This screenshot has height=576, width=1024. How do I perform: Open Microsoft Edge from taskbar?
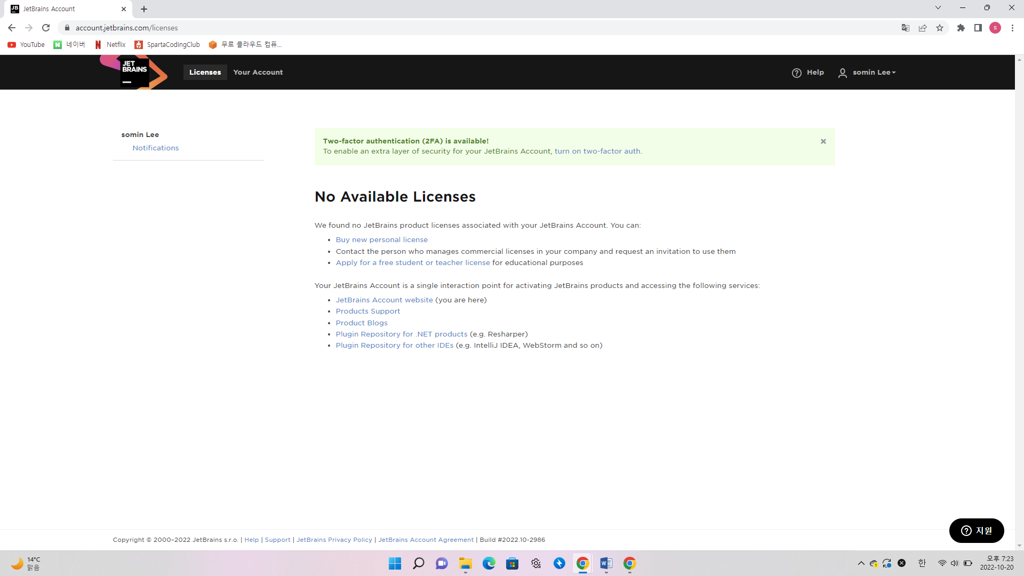pyautogui.click(x=489, y=563)
